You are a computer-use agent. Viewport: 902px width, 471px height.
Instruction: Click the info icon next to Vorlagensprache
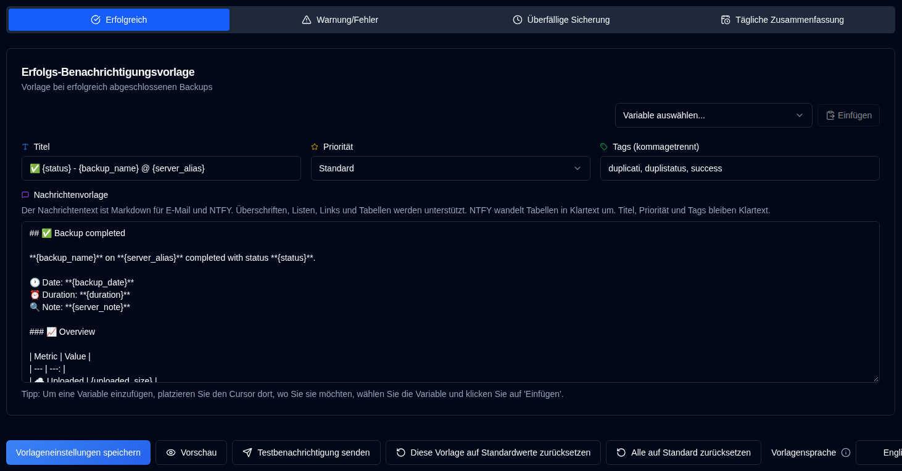846,453
